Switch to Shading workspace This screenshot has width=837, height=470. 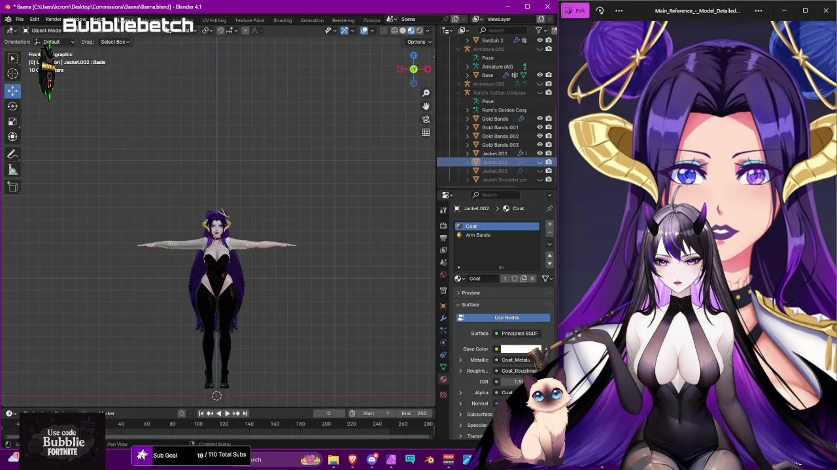282,20
